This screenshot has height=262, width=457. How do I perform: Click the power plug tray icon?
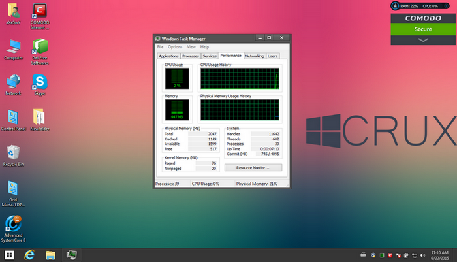click(406, 255)
